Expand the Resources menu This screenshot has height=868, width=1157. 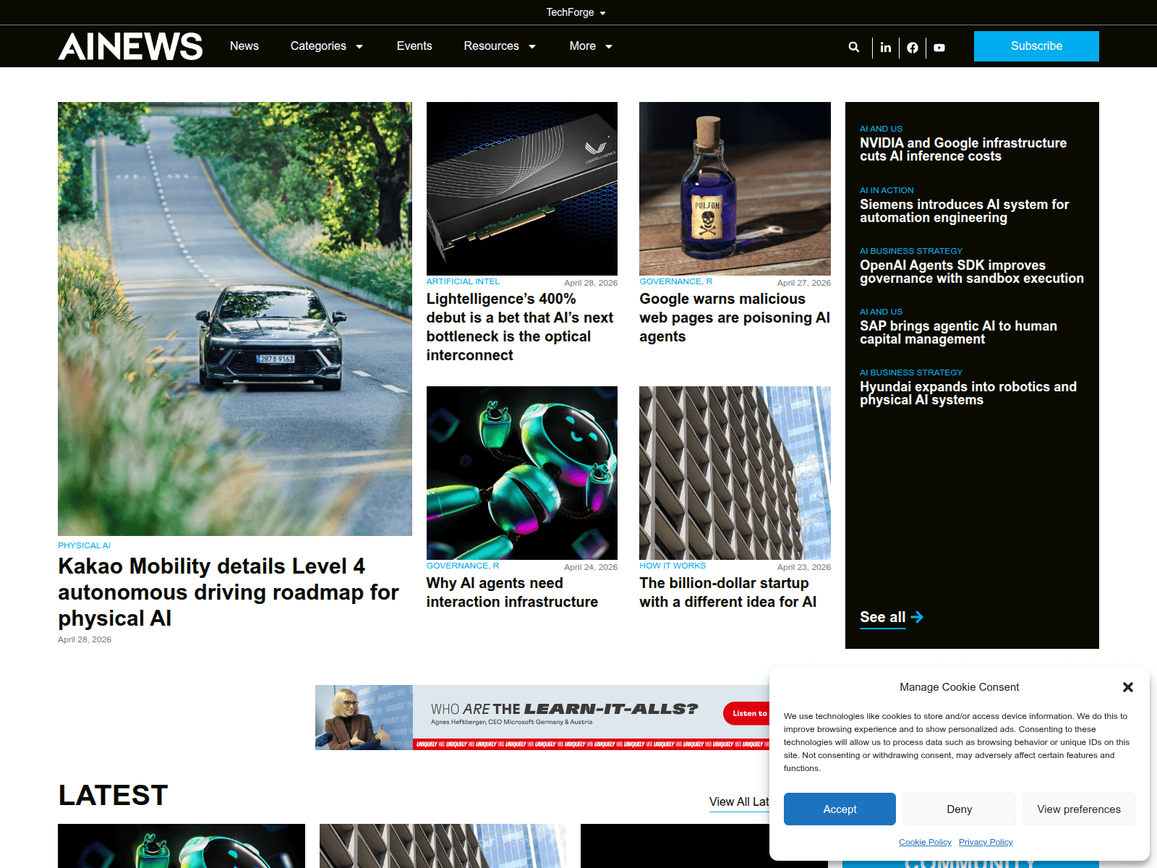click(x=500, y=46)
